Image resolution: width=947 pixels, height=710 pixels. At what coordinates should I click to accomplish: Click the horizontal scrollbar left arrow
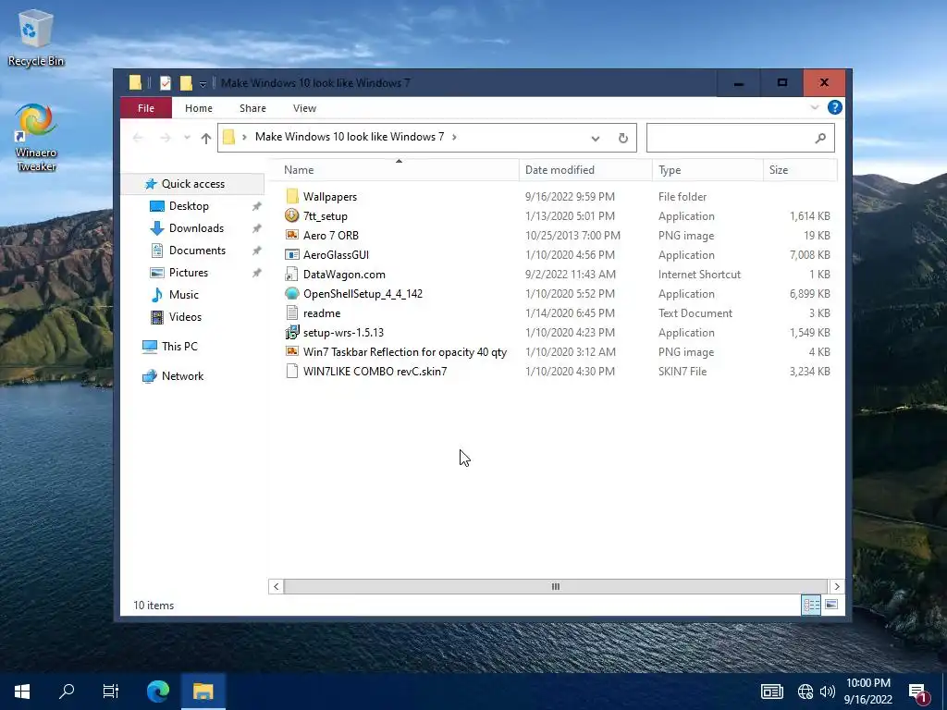[x=276, y=586]
